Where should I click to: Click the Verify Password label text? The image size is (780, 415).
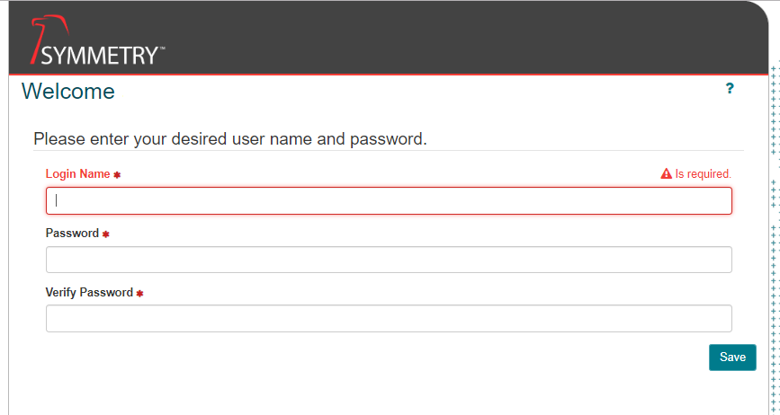point(89,293)
